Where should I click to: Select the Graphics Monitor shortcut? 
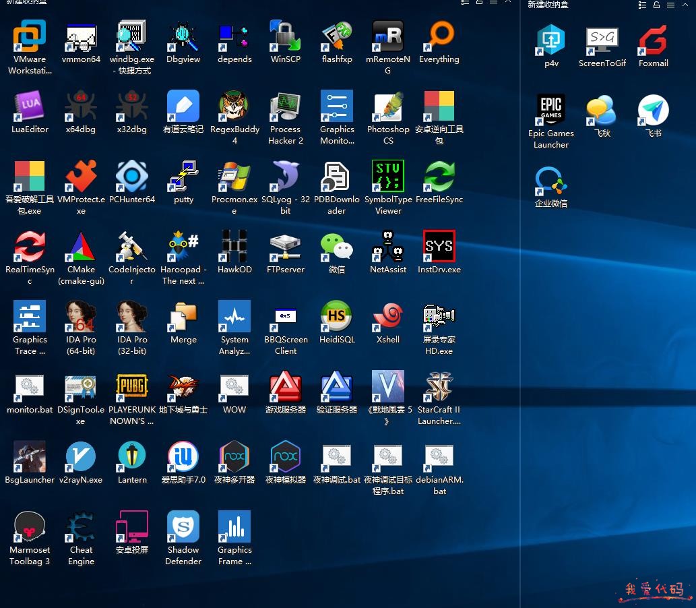pos(337,106)
